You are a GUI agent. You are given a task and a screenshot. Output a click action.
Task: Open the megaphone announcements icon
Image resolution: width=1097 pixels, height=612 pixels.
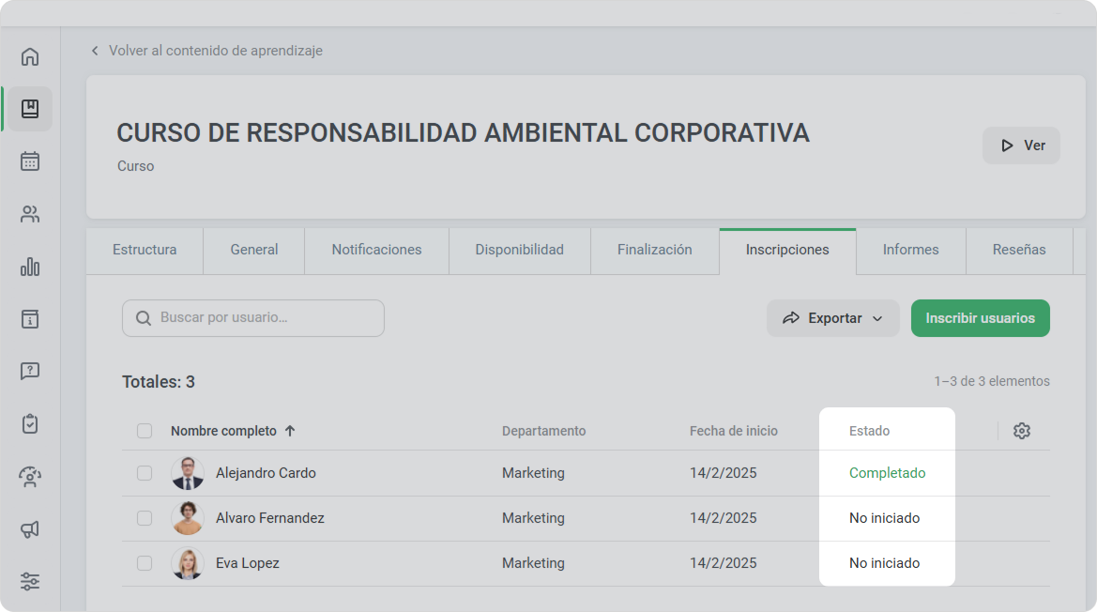point(30,529)
